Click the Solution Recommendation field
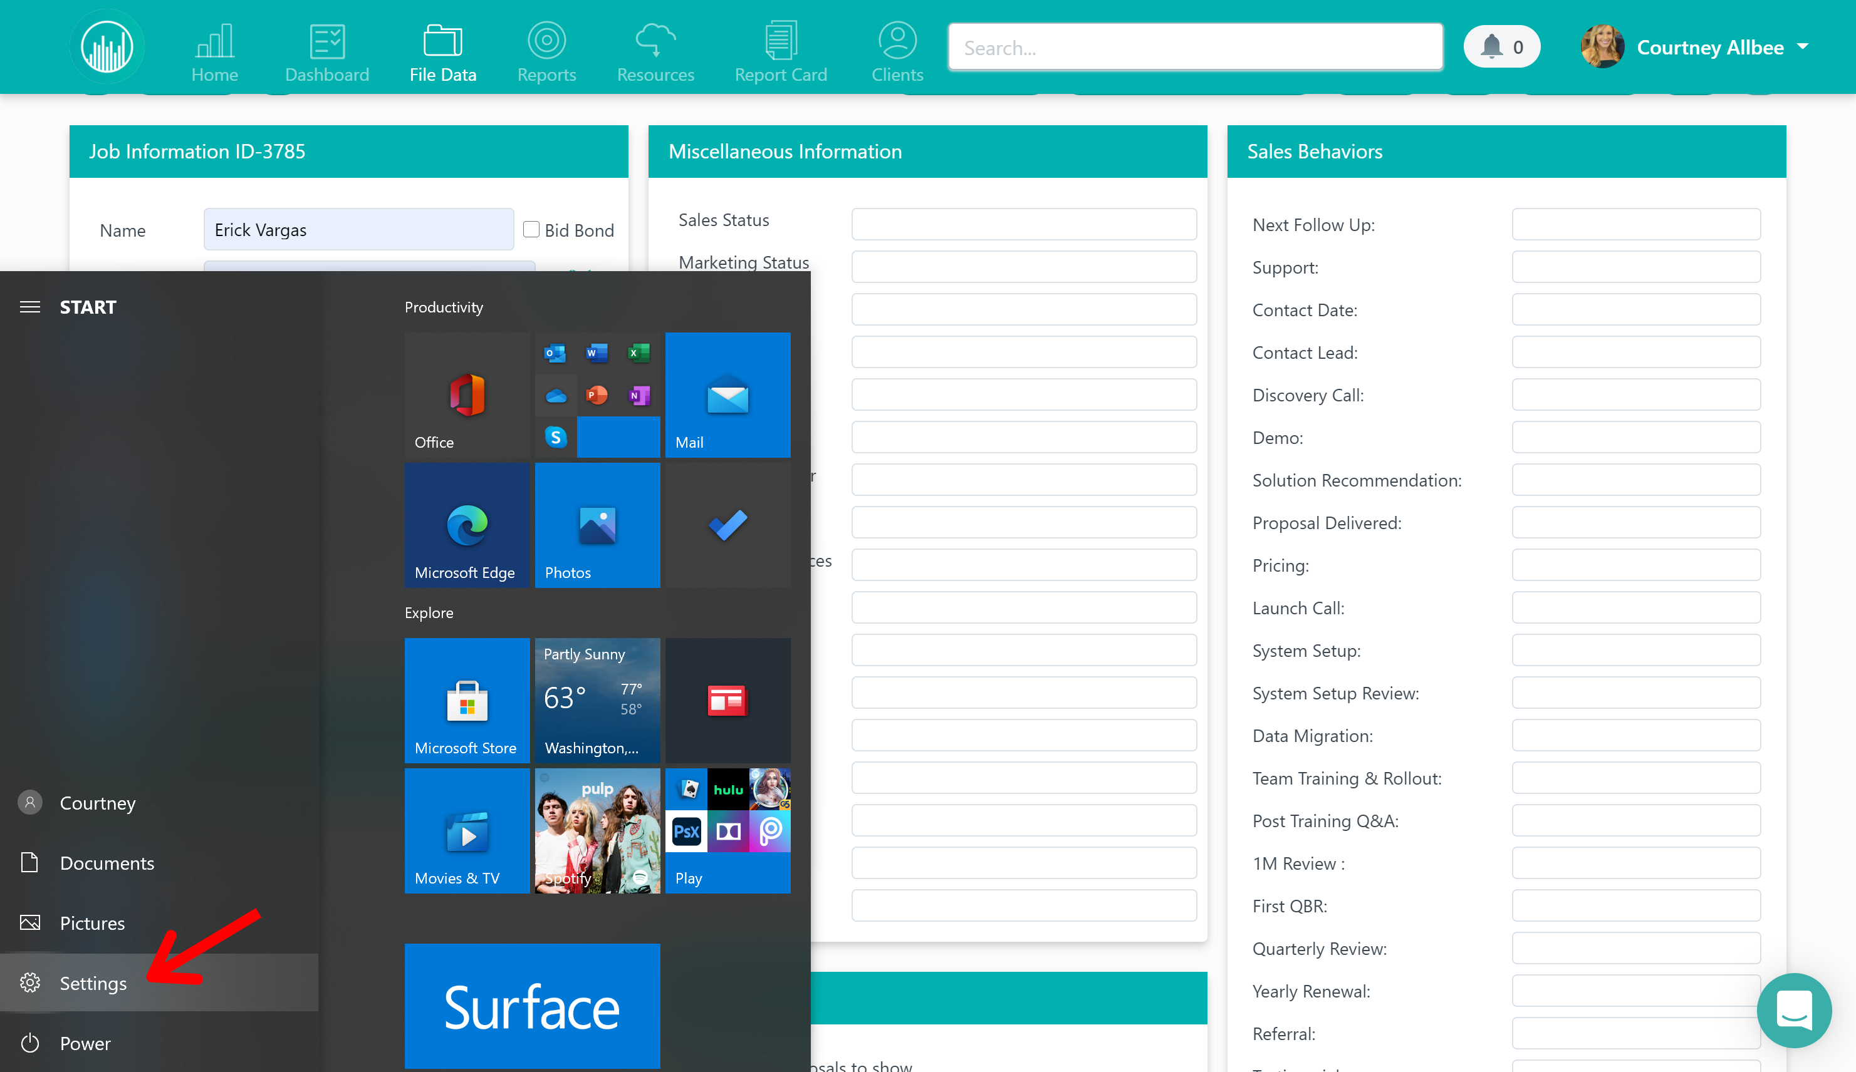 [x=1636, y=480]
